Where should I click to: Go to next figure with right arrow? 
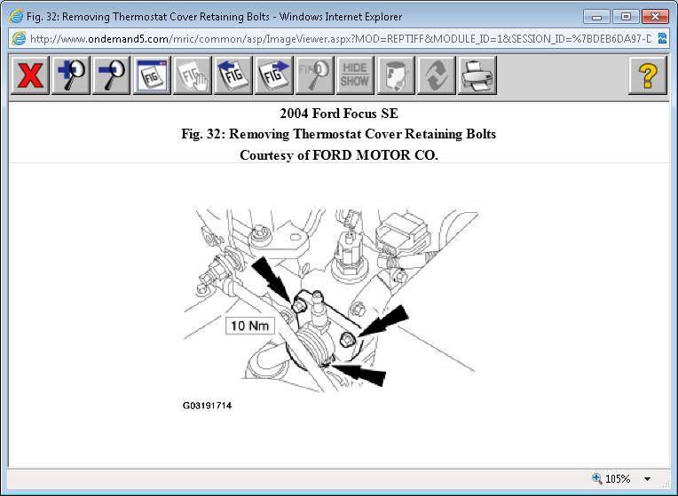[273, 75]
